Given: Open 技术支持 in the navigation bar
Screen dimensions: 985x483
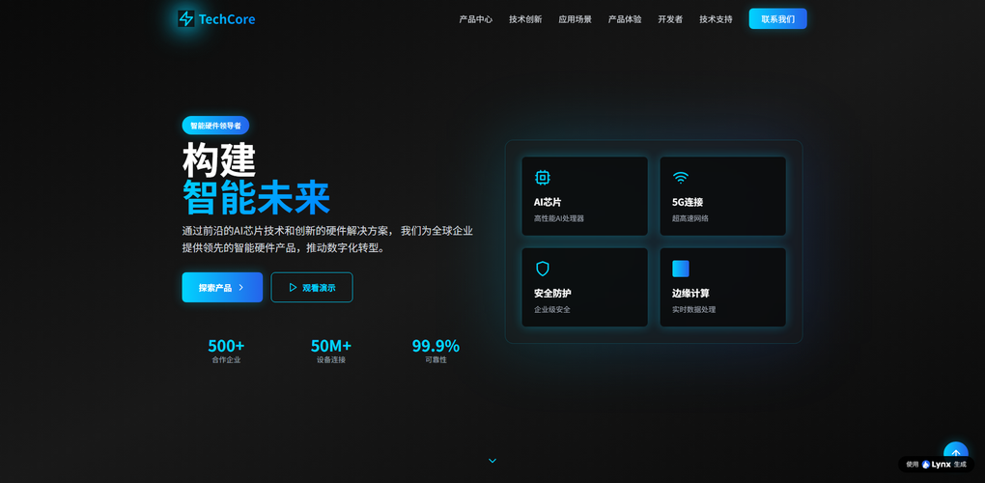Looking at the screenshot, I should point(716,19).
